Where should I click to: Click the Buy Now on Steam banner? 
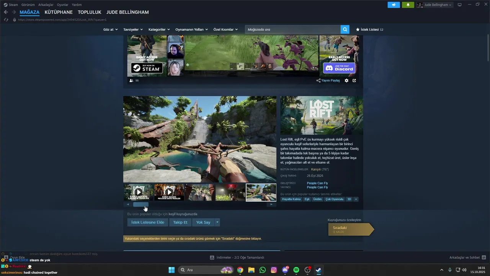pyautogui.click(x=147, y=68)
